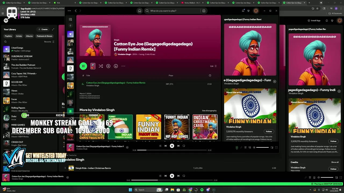This screenshot has height=193, width=344.
Task: Open the List view options dropdown
Action: click(213, 66)
